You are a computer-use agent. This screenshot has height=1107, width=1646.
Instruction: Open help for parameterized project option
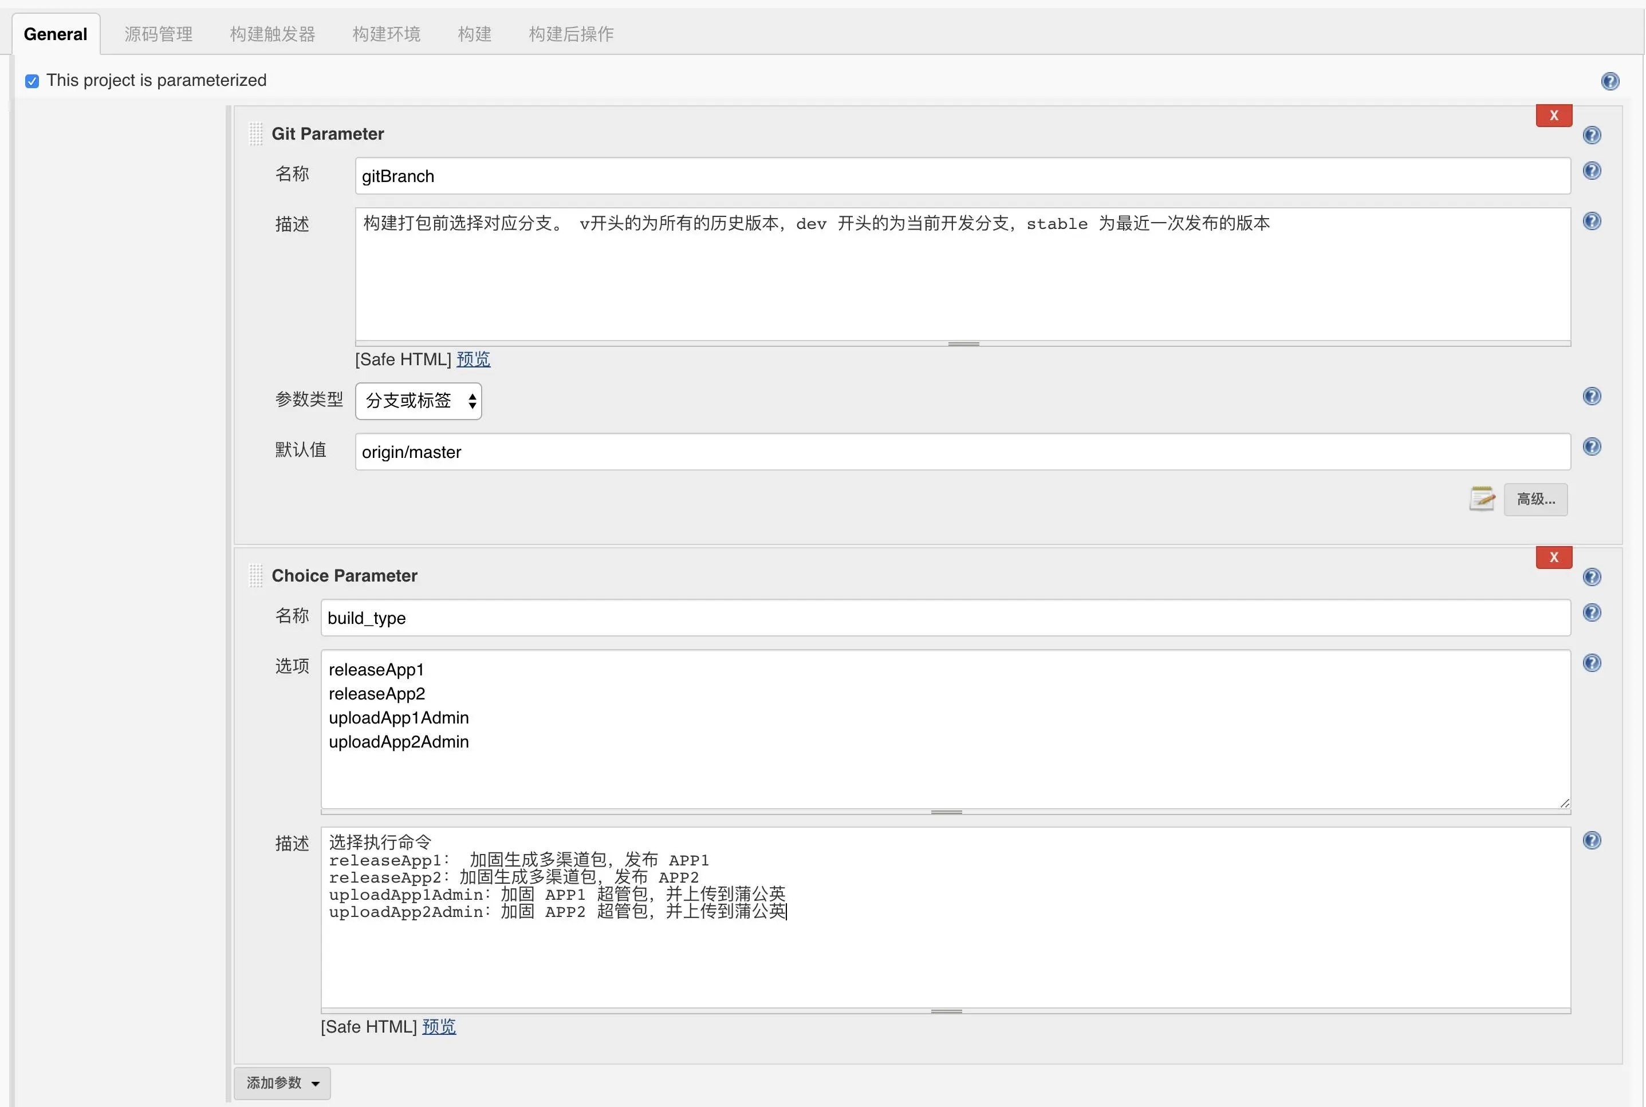[x=1609, y=81]
